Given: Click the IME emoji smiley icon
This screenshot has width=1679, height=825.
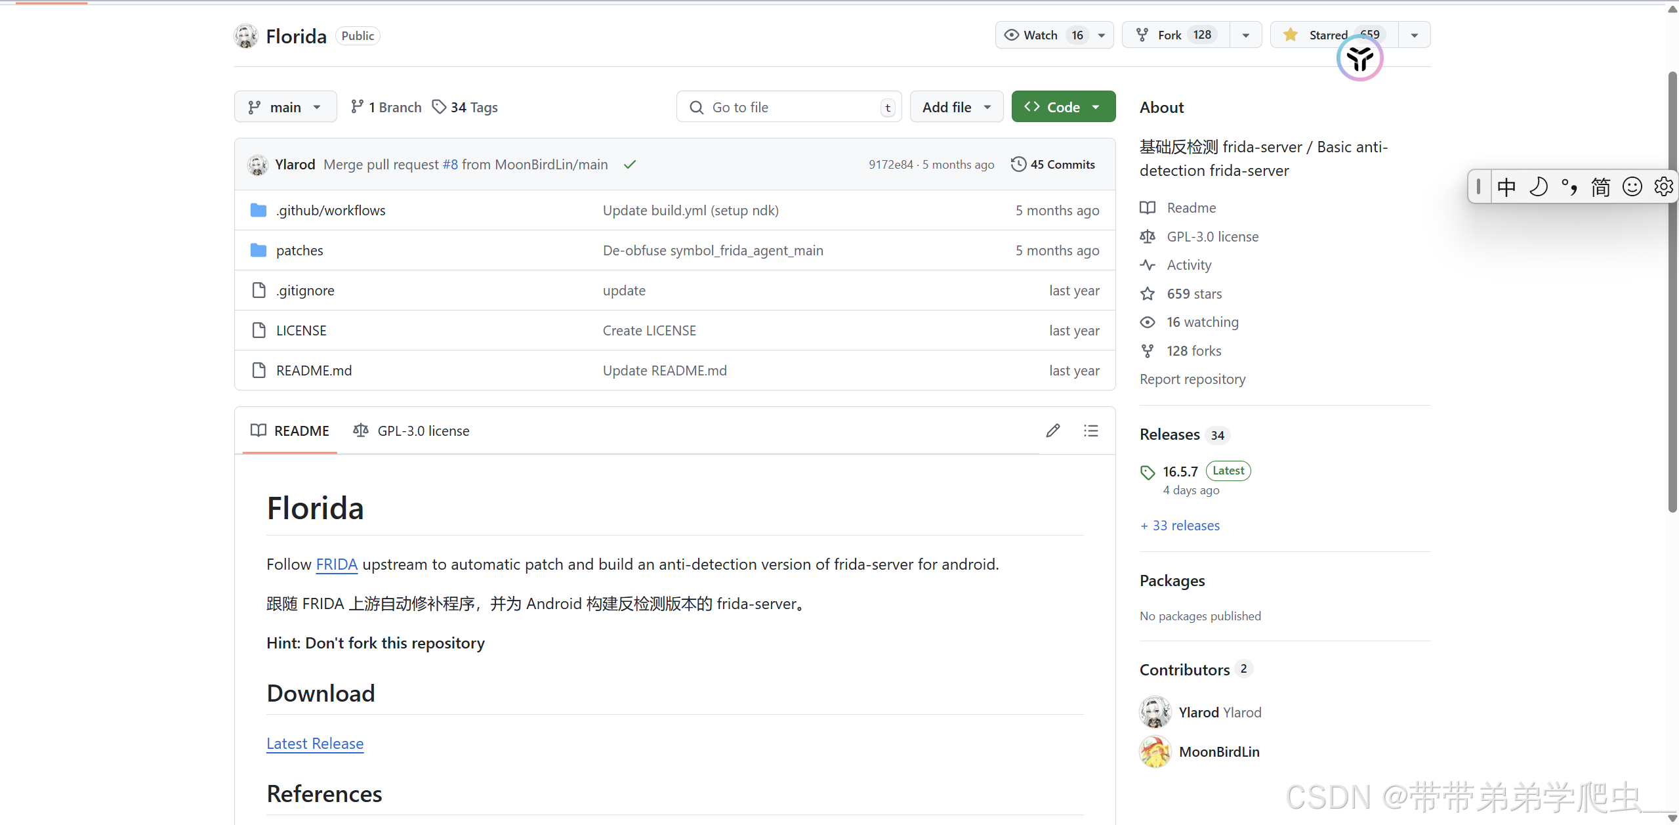Looking at the screenshot, I should click(1632, 187).
